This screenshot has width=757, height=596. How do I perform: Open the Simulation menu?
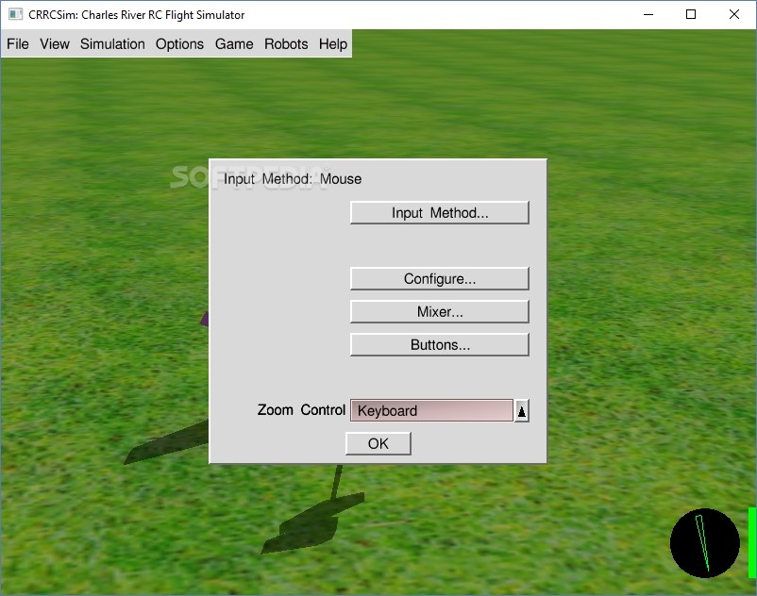pyautogui.click(x=112, y=44)
